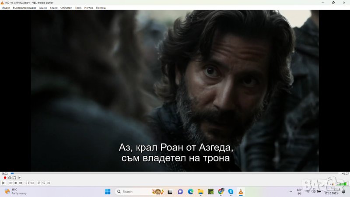Click the red Record button
350x197 pixels.
coord(5,178)
